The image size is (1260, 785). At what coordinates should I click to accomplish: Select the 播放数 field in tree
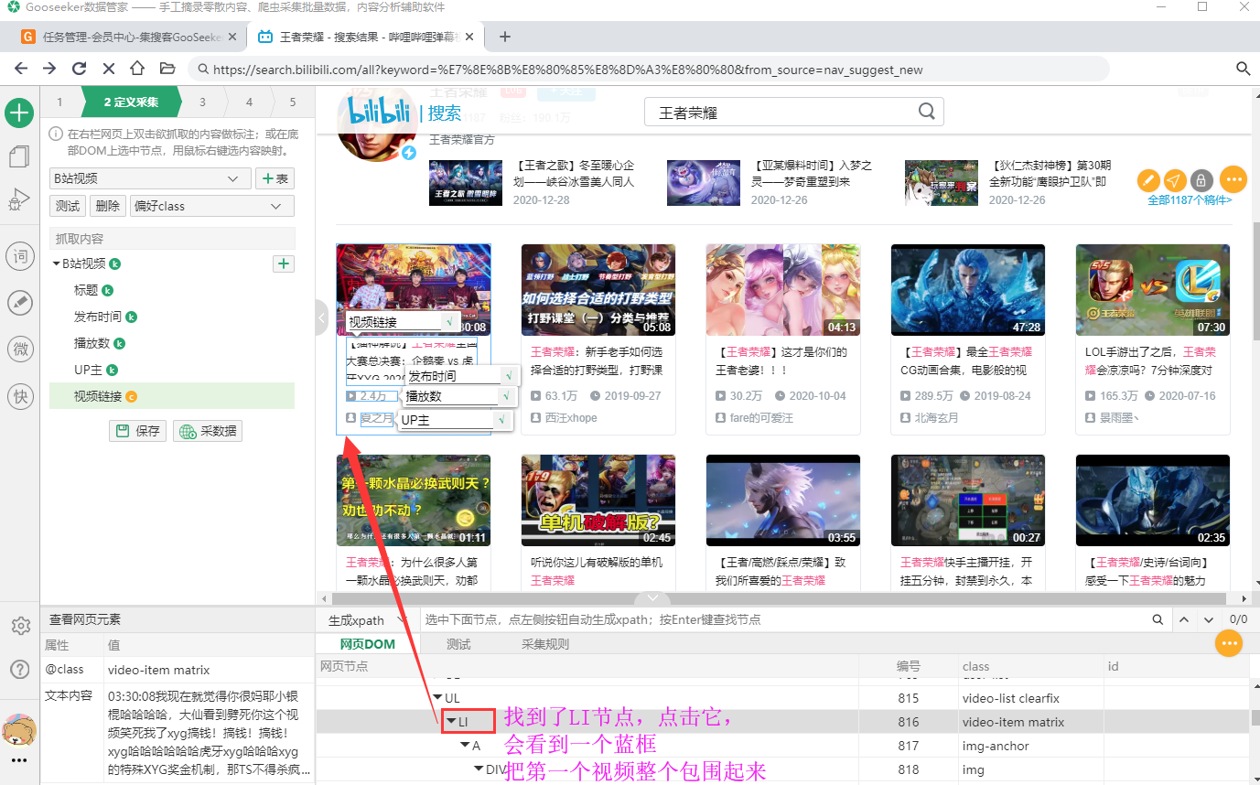pyautogui.click(x=92, y=343)
